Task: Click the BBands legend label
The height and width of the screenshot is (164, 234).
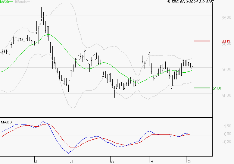Action: 21,2
